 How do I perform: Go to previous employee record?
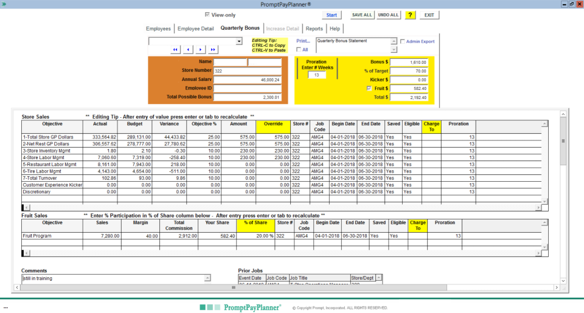click(x=188, y=49)
